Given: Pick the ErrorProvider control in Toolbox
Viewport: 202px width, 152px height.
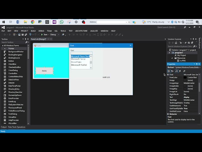Looking at the screenshot, I should 13,98.
